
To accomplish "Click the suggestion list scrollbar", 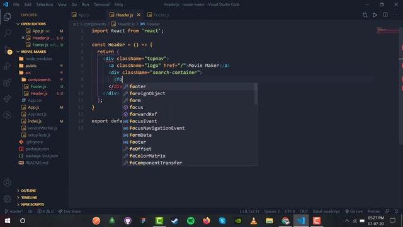I will click(256, 94).
